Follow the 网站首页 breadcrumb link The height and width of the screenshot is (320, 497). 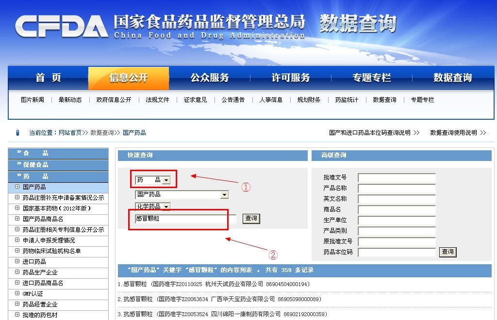pyautogui.click(x=70, y=133)
